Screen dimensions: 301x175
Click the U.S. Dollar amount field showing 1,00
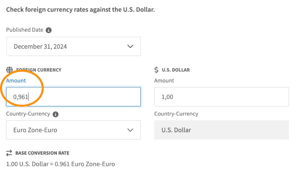[x=221, y=97]
